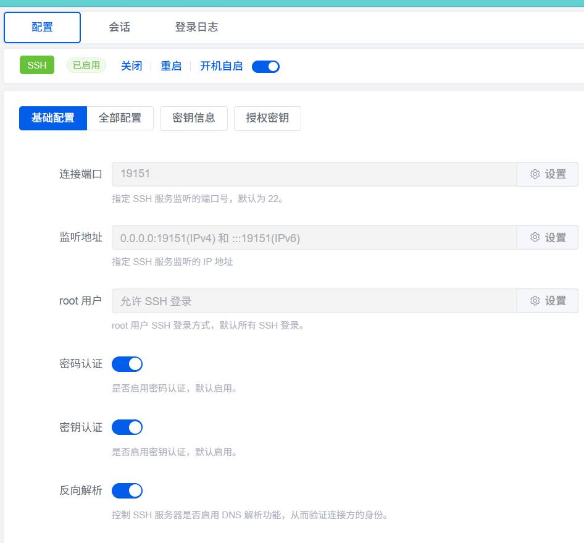Click the 重启 link to restart SSH
Viewport: 584px width, 543px height.
coord(171,66)
